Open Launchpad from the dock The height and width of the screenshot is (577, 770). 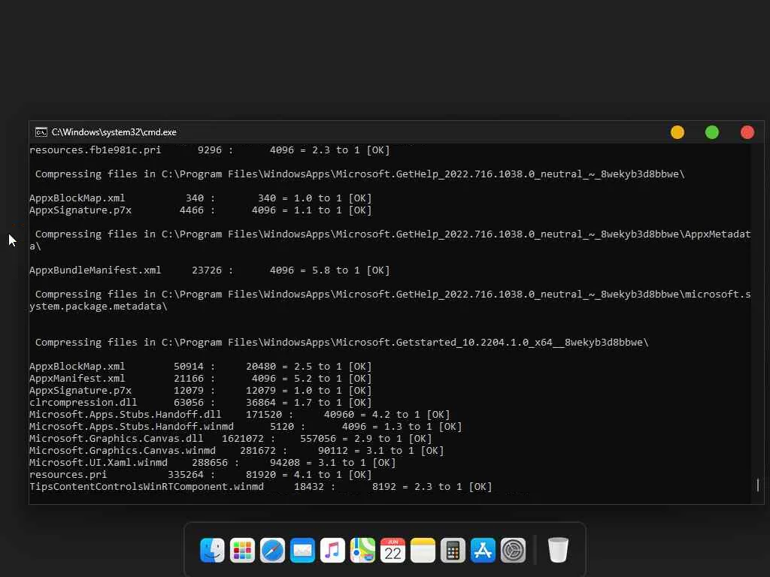click(242, 550)
